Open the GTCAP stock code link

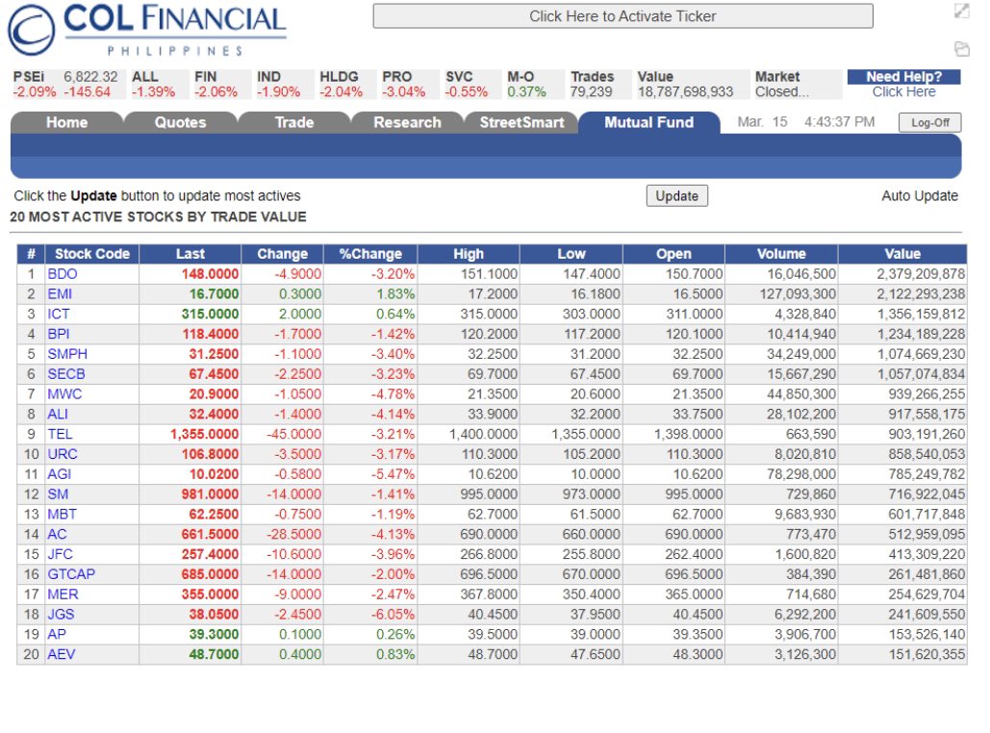(x=71, y=574)
